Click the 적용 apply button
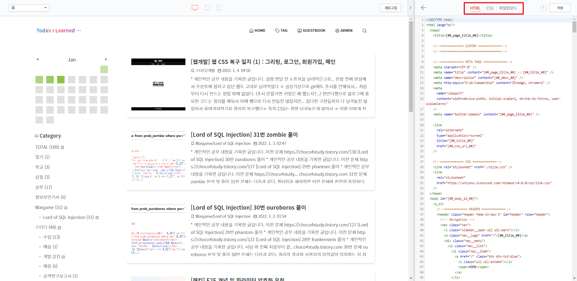577x281 pixels. (x=560, y=8)
